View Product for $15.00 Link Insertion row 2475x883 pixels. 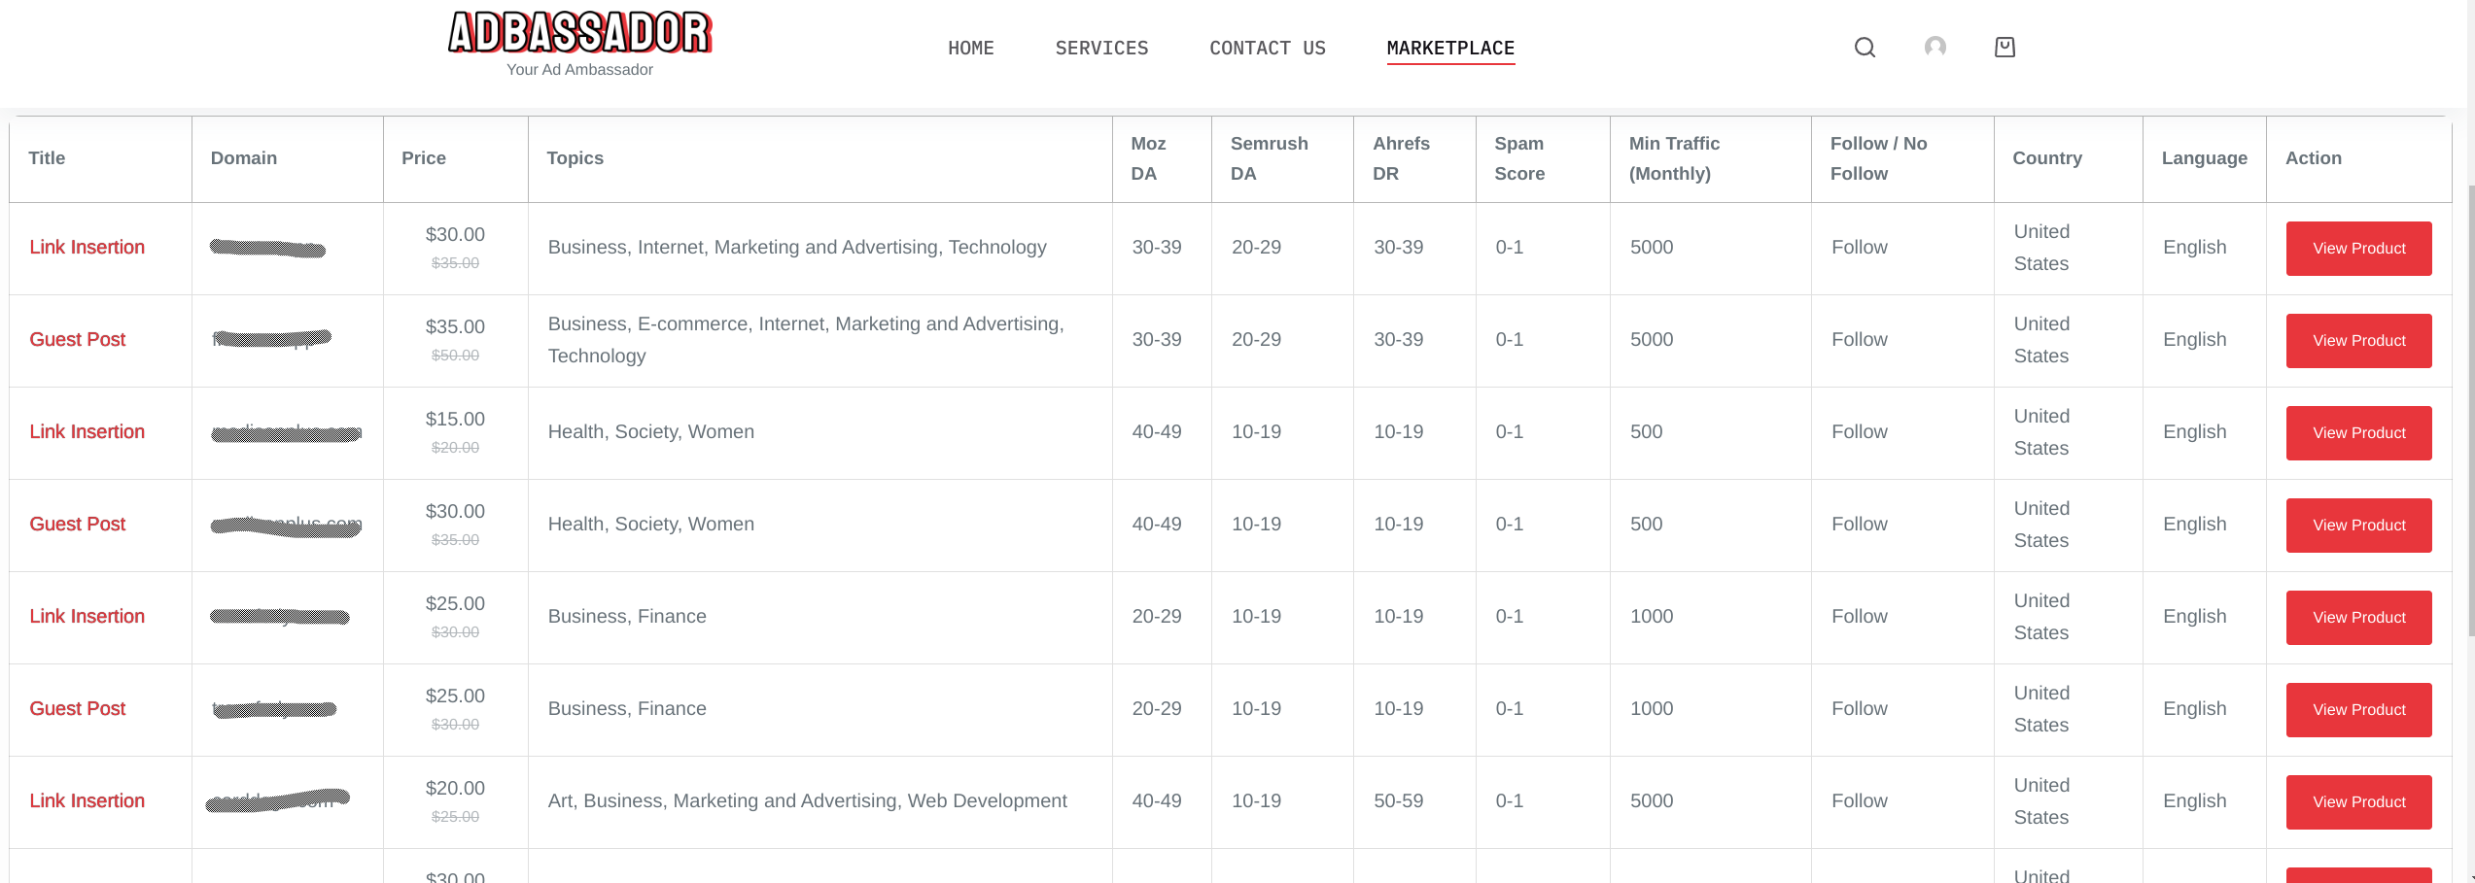(2358, 433)
